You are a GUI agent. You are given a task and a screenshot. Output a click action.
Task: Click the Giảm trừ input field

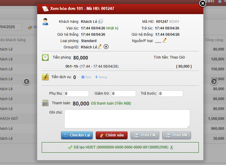[124, 93]
